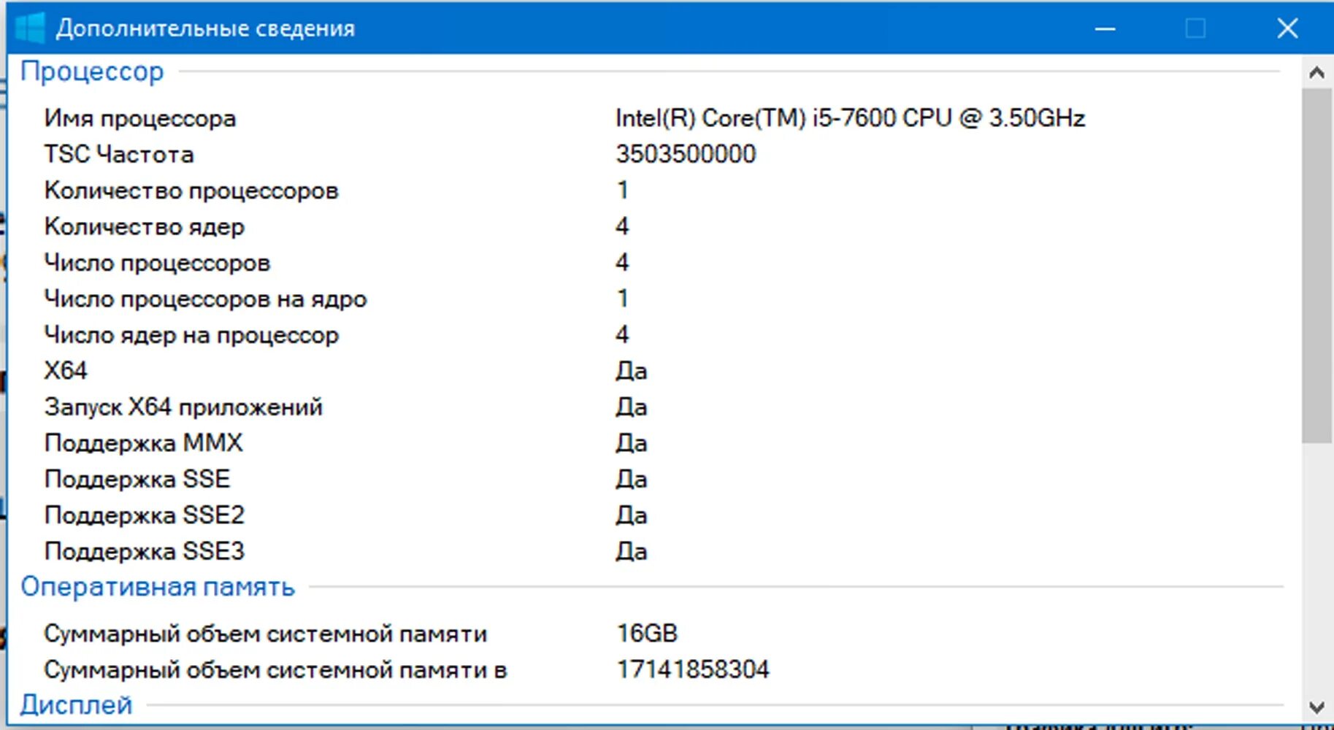This screenshot has width=1334, height=730.
Task: Click the window title Дополнительные сведения
Action: tap(205, 28)
